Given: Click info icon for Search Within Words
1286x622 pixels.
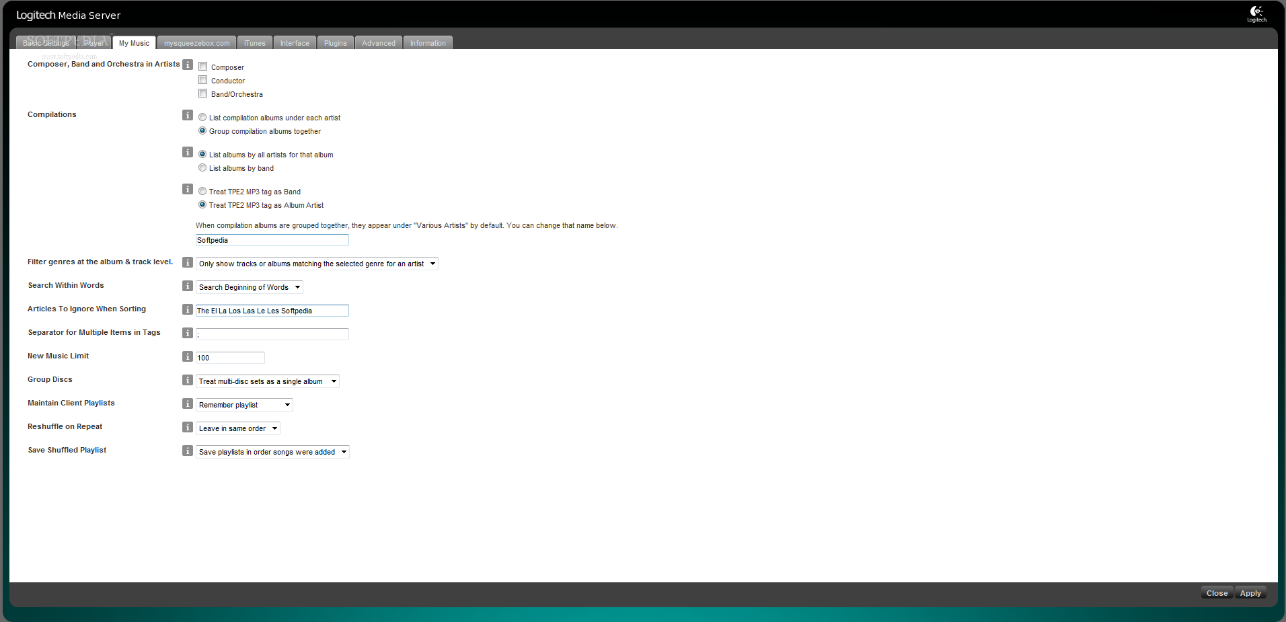Looking at the screenshot, I should [x=188, y=286].
